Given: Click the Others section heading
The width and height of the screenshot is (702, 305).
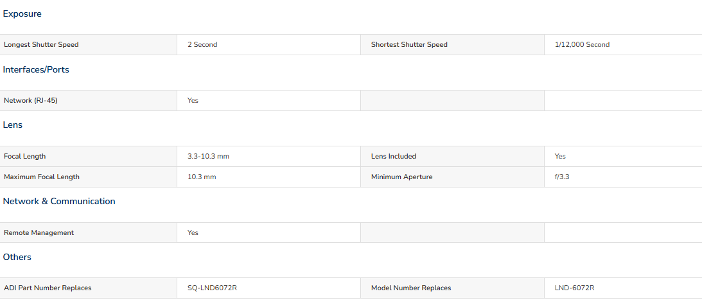Looking at the screenshot, I should tap(17, 257).
